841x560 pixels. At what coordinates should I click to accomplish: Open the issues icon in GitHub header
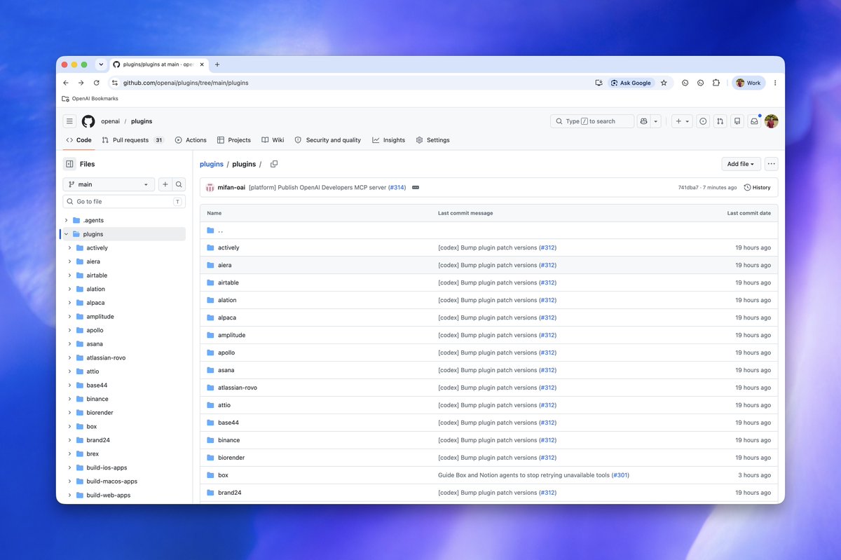[704, 121]
